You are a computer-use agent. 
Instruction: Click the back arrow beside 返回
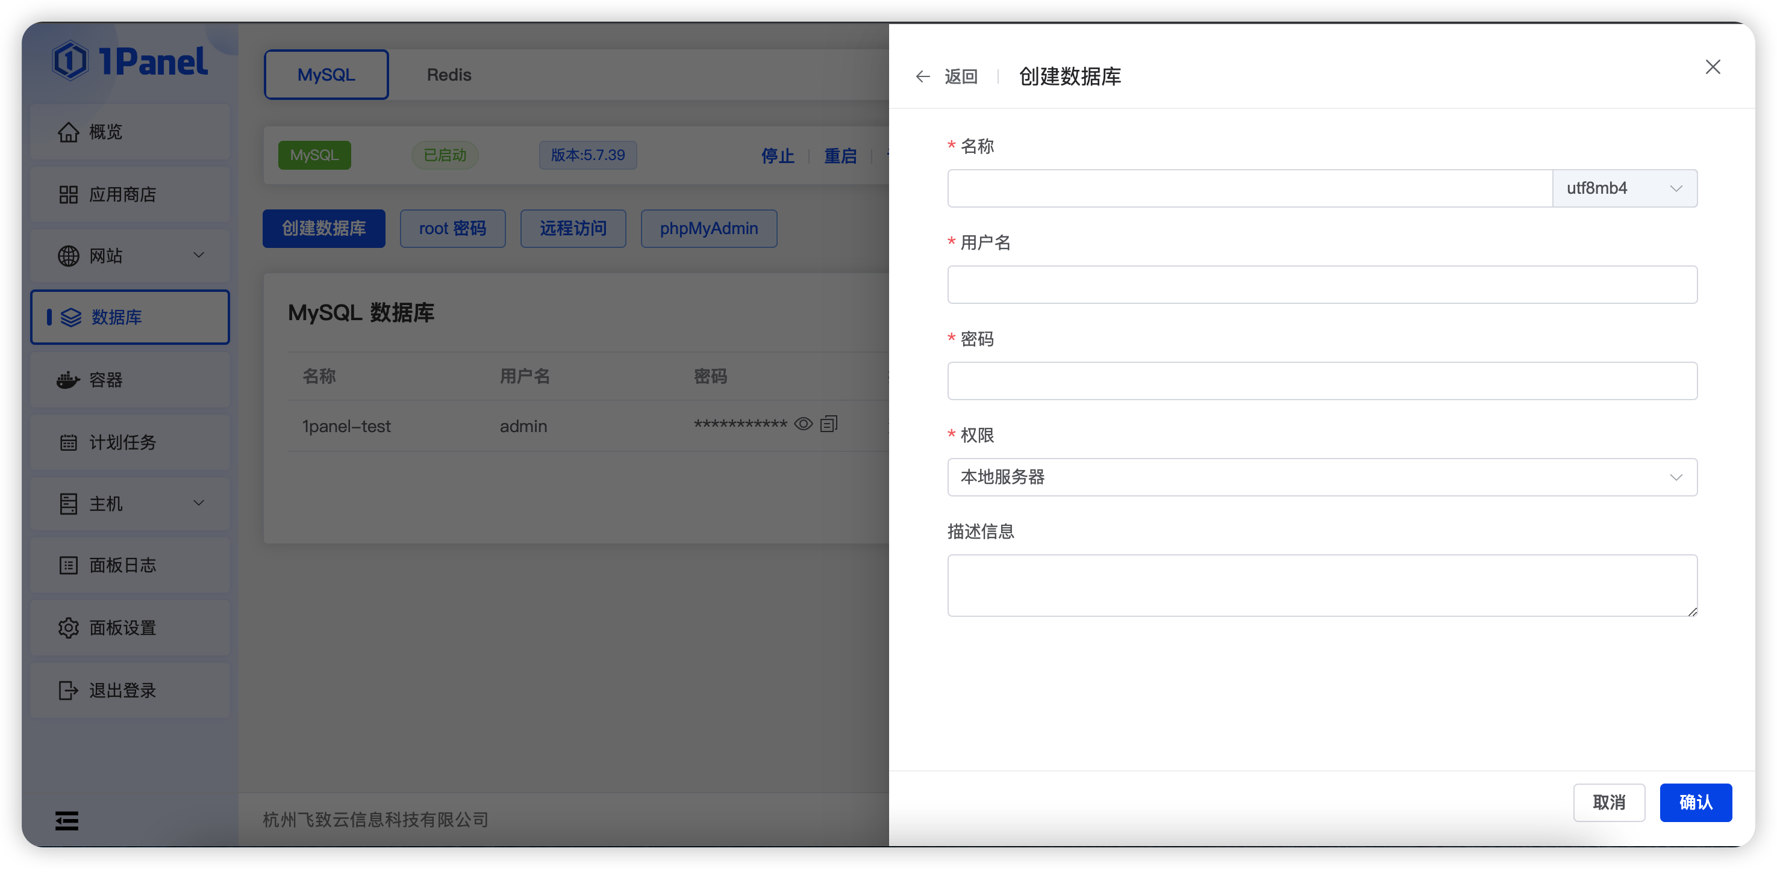922,76
